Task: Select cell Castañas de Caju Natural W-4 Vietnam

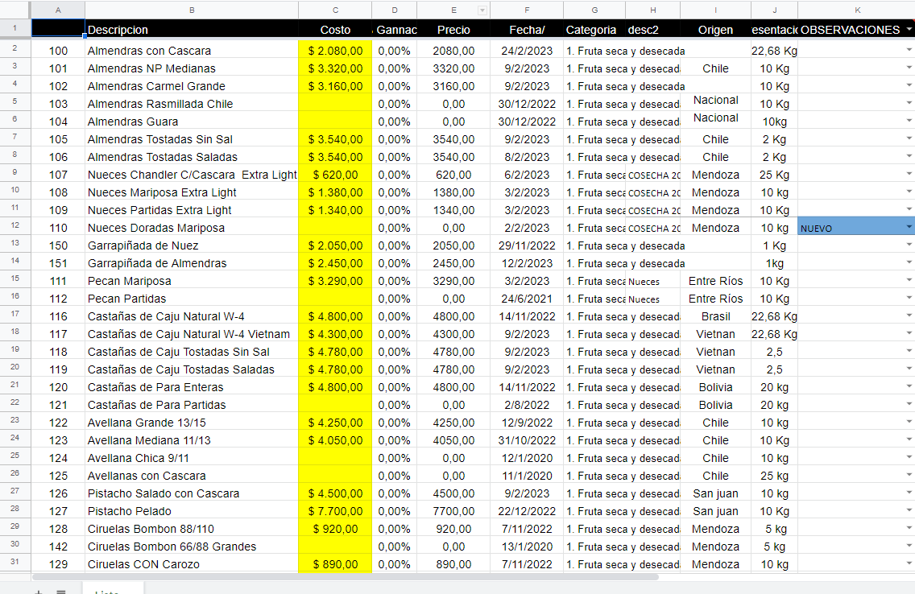Action: [192, 334]
